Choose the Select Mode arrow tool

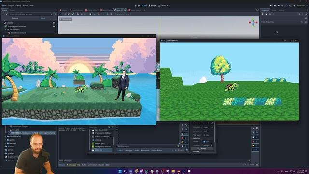pyautogui.click(x=60, y=14)
